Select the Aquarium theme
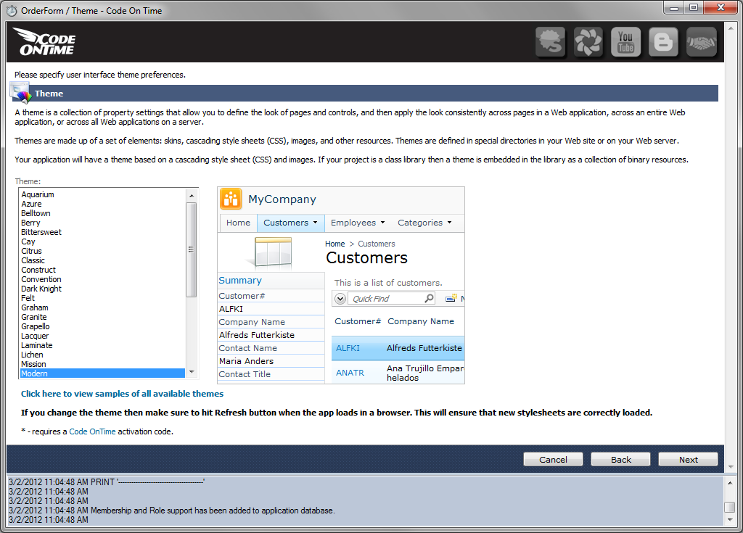Image resolution: width=743 pixels, height=533 pixels. pyautogui.click(x=102, y=194)
